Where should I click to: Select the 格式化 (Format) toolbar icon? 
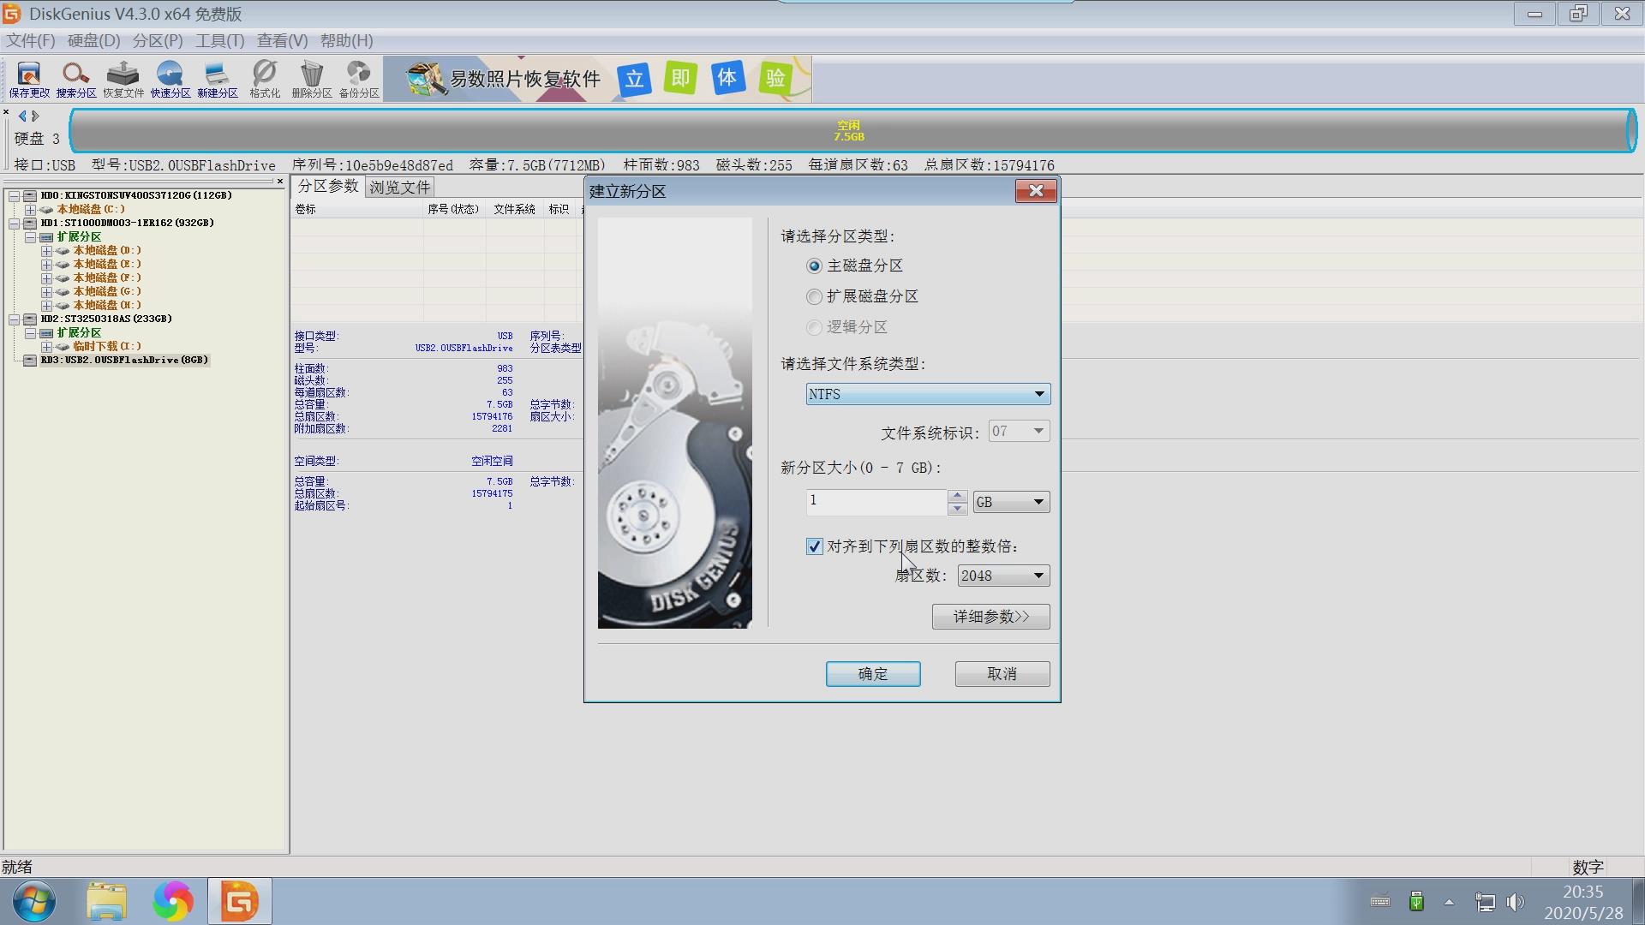(264, 79)
